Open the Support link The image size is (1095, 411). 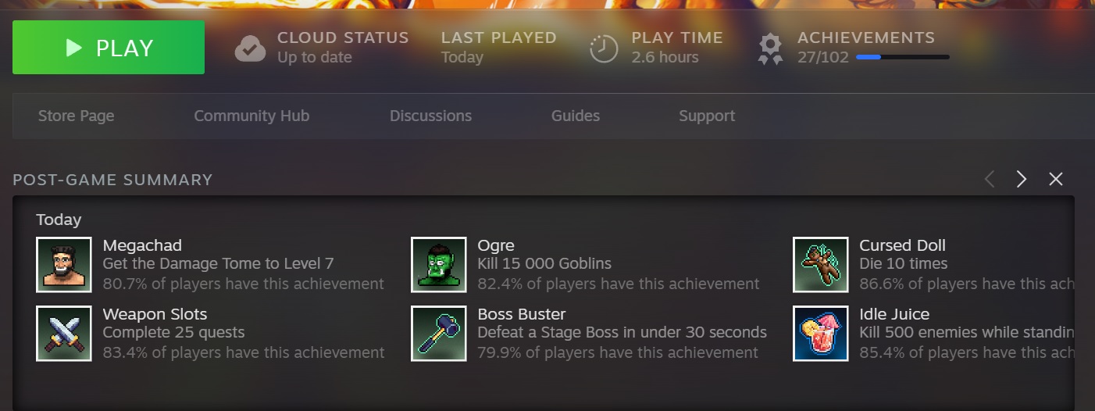click(707, 116)
